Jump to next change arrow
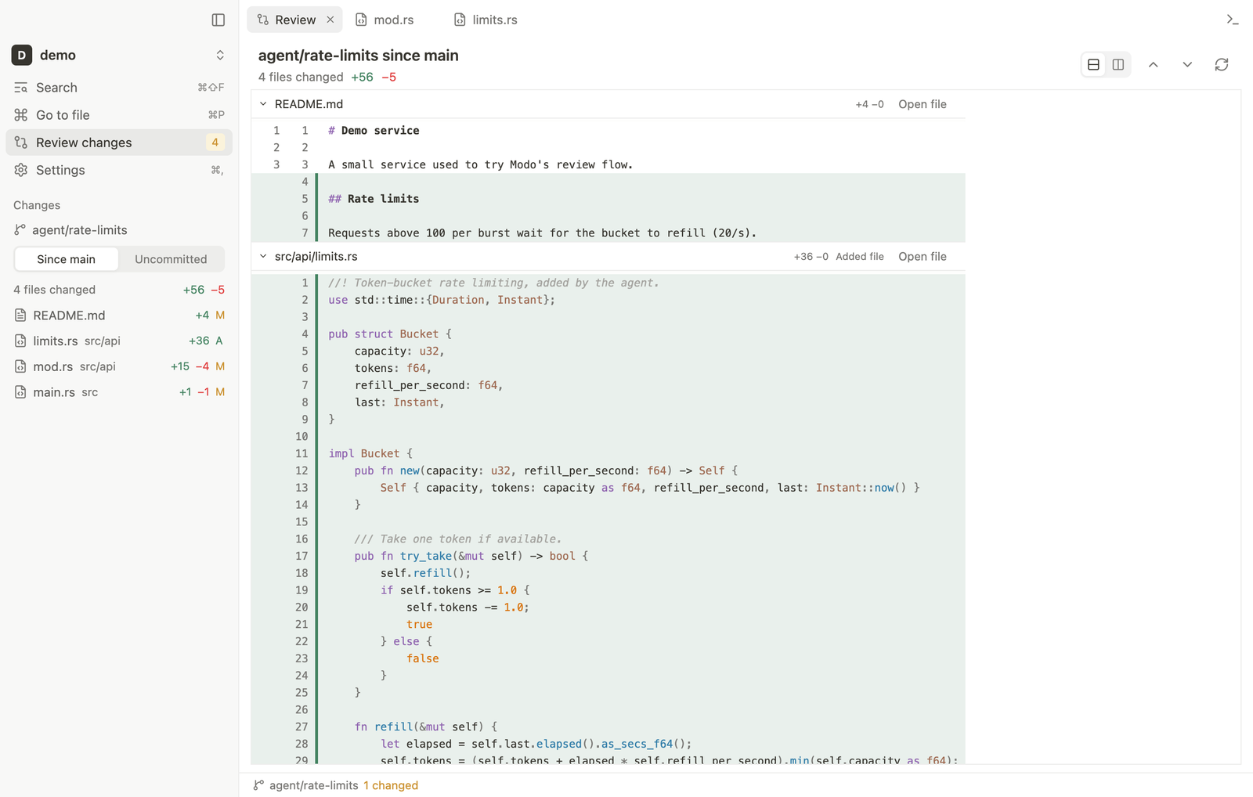Viewport: 1253px width, 797px height. click(1187, 64)
